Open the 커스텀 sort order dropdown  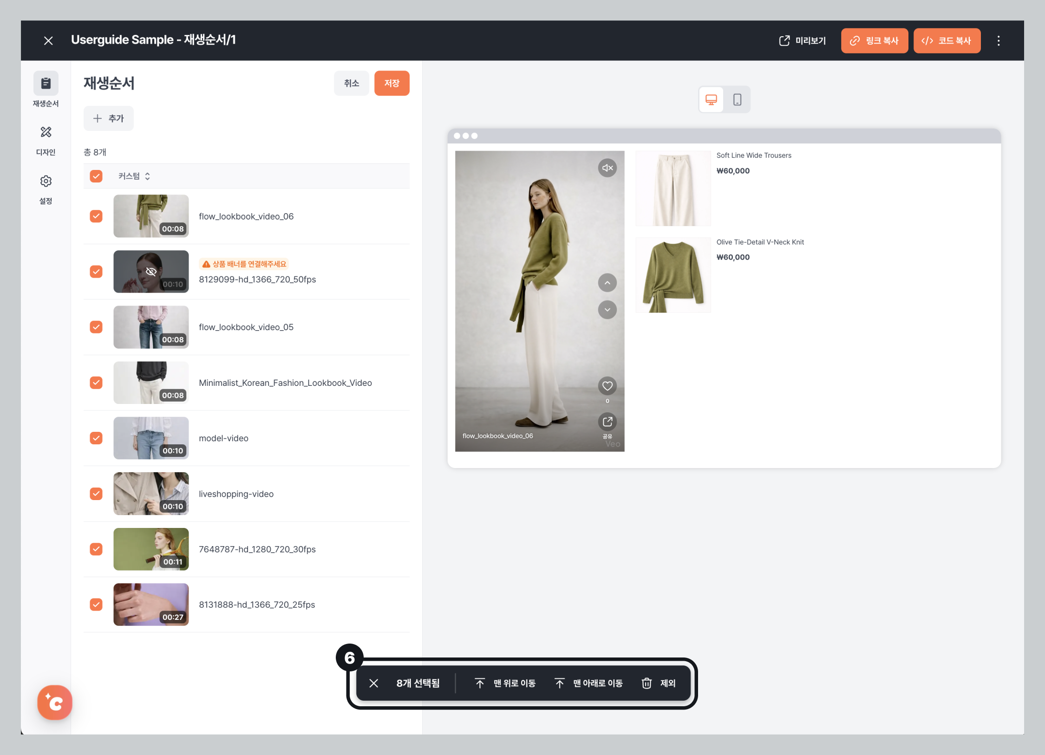coord(134,176)
